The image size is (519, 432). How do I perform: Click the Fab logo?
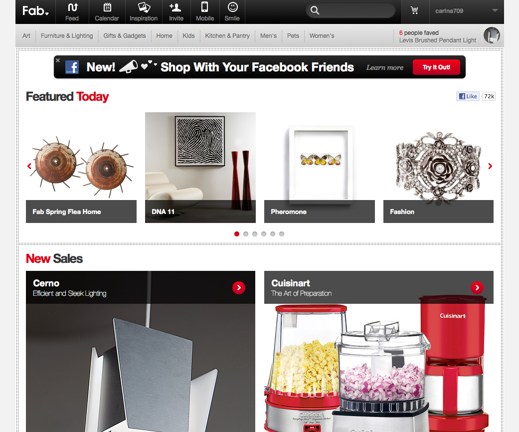(35, 11)
